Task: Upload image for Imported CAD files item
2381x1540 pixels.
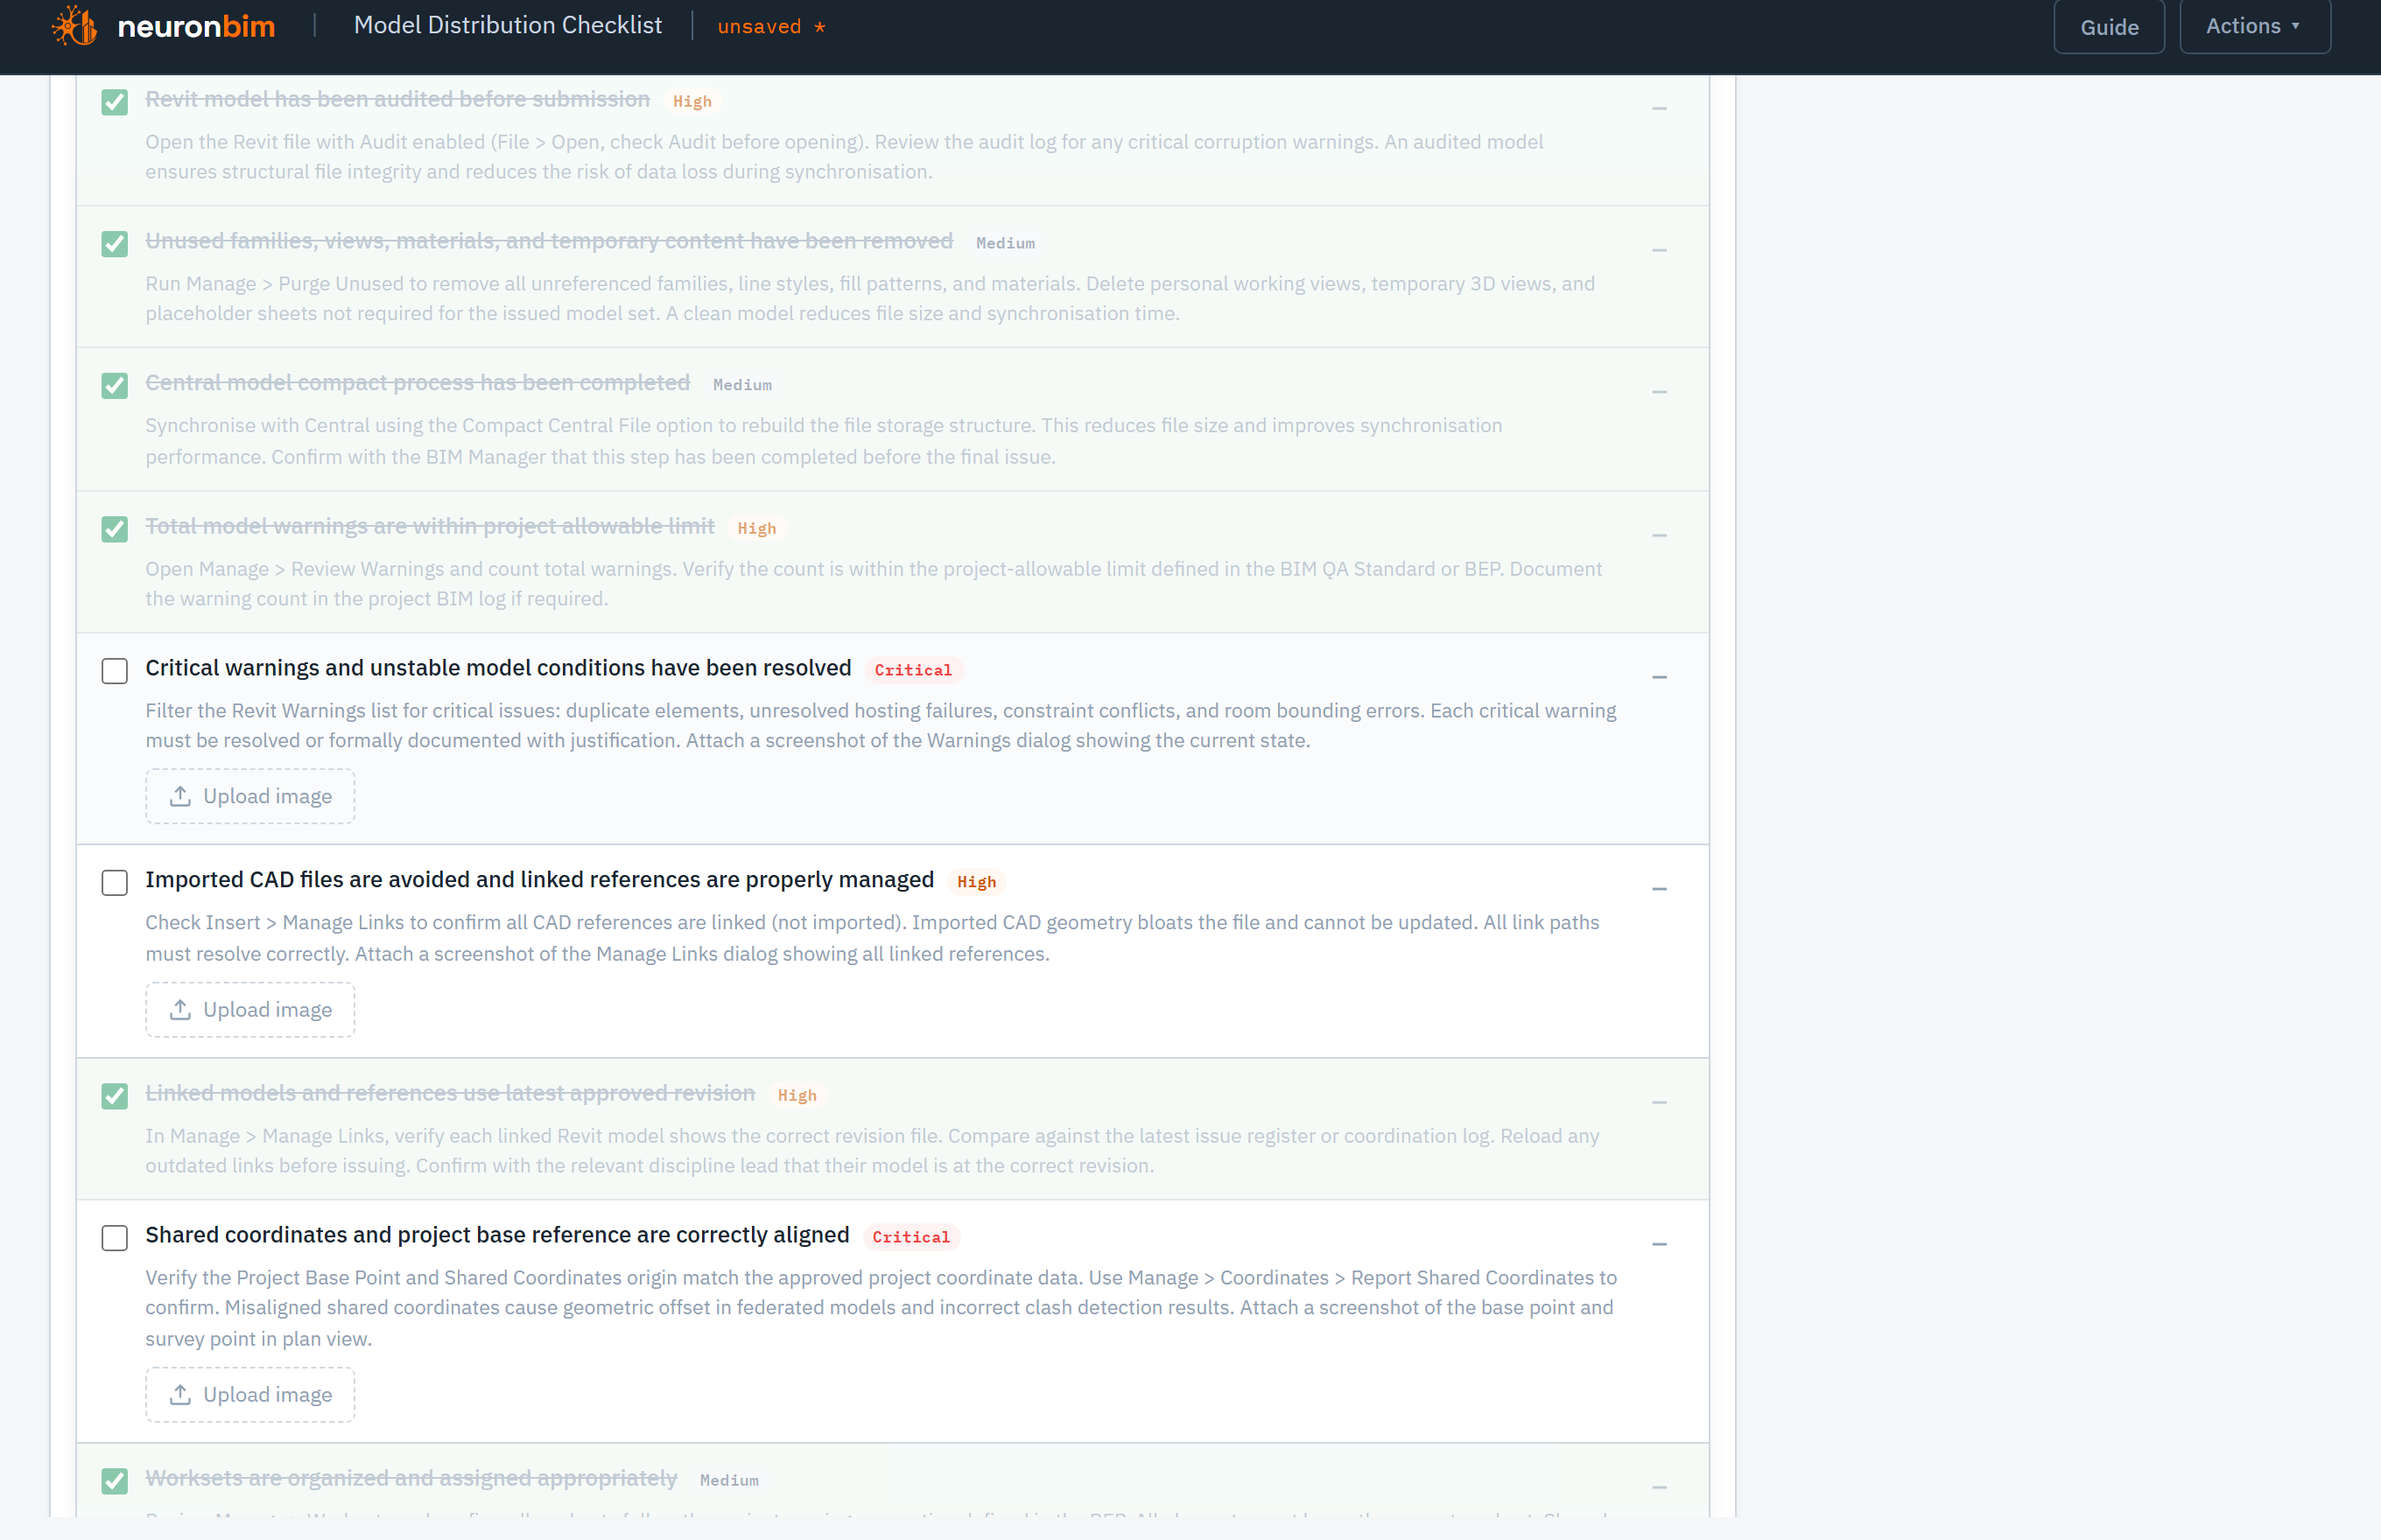Action: (250, 1010)
